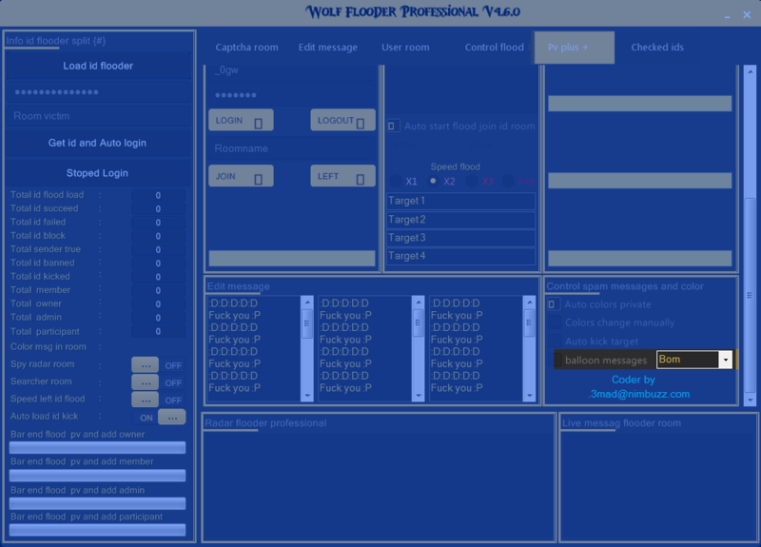761x547 pixels.
Task: Click the faint STOP flood button
Action: (481, 146)
